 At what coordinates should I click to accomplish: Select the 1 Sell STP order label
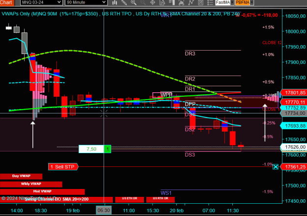point(63,167)
